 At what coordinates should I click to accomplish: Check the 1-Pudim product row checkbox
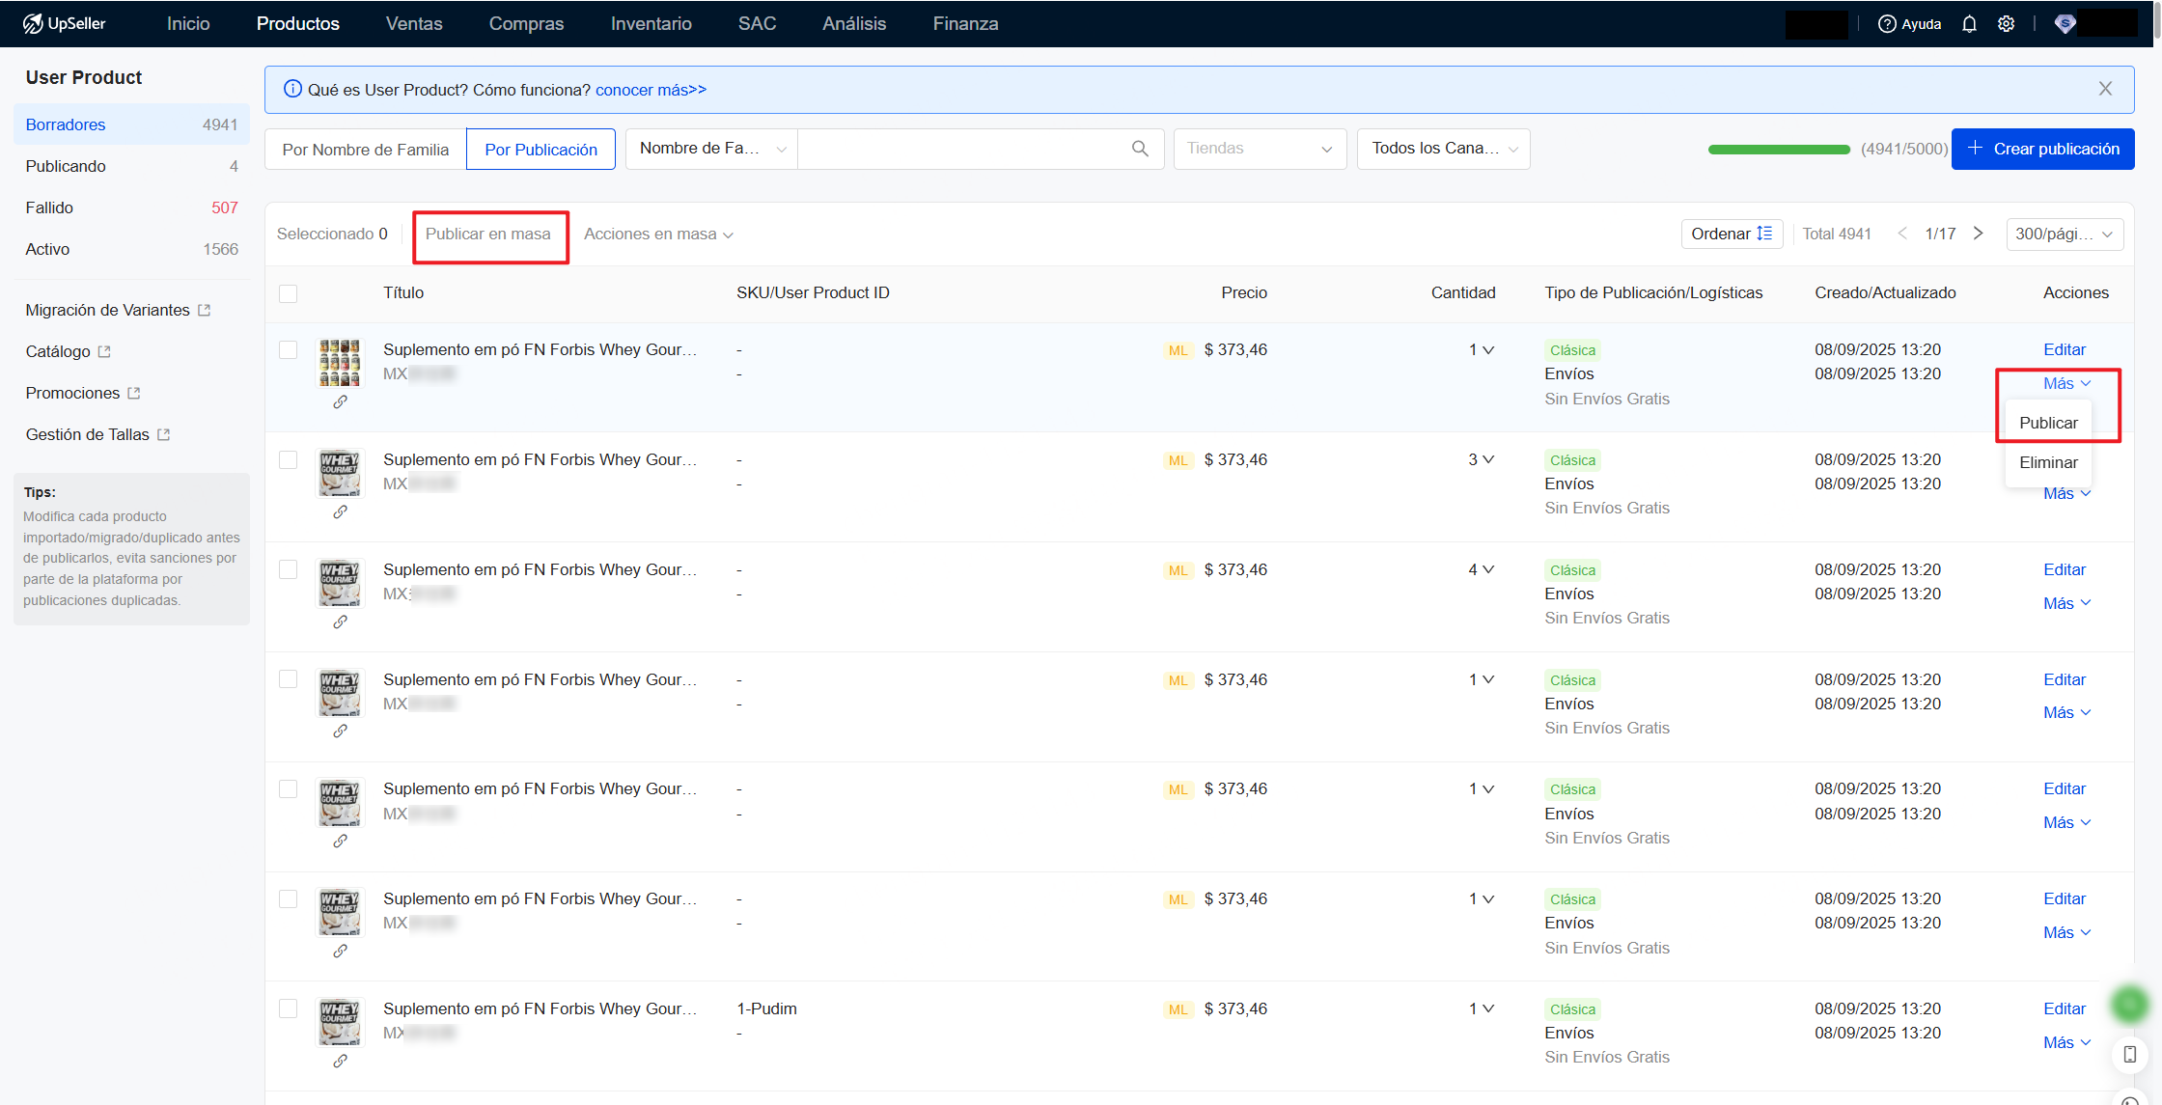click(x=288, y=1008)
